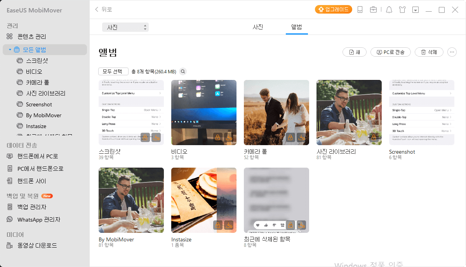Screen dimensions: 466x267
Task: Select the WhatsApp 관리자 sidebar item
Action: click(x=38, y=219)
